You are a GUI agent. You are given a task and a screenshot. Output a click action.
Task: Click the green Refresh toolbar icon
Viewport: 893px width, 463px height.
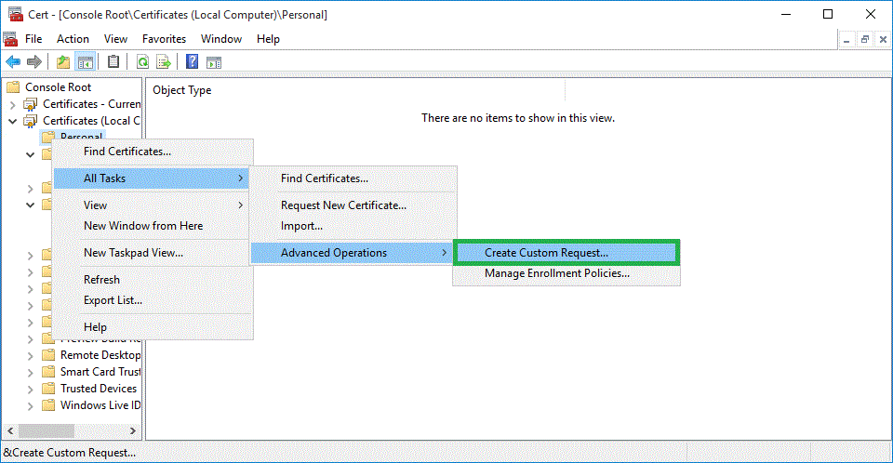click(x=142, y=62)
